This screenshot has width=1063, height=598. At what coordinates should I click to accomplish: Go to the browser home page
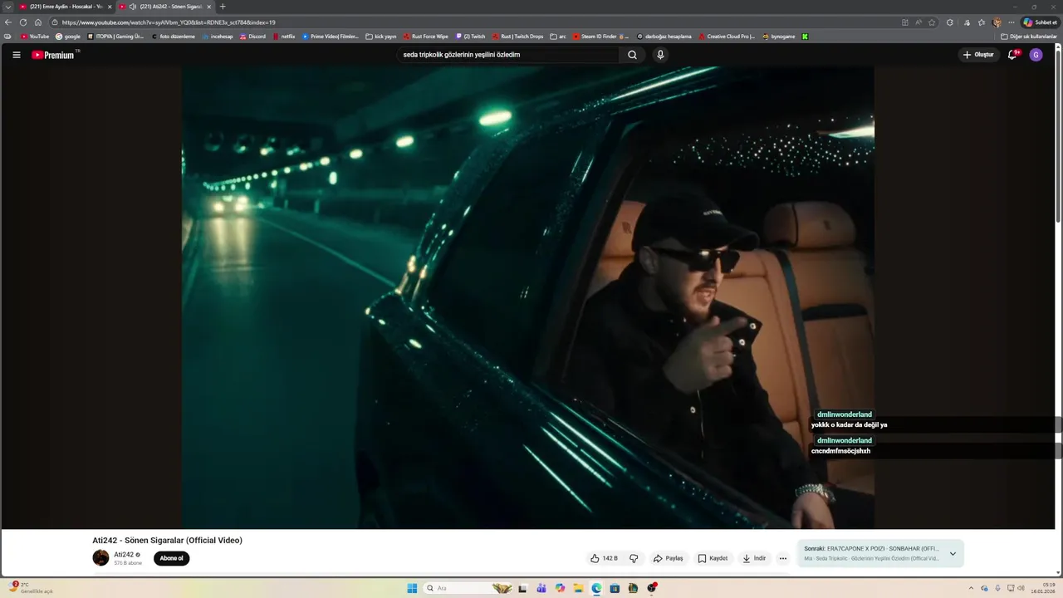(x=38, y=22)
